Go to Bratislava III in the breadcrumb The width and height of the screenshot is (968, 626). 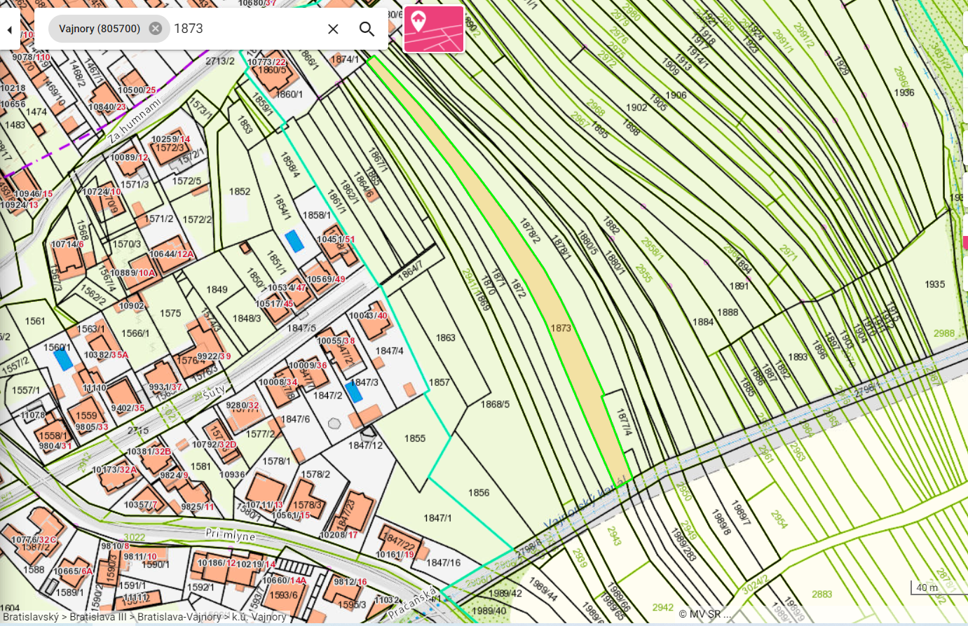pos(98,617)
